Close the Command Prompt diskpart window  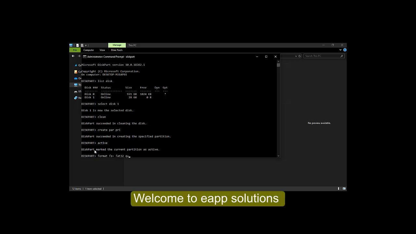(275, 57)
